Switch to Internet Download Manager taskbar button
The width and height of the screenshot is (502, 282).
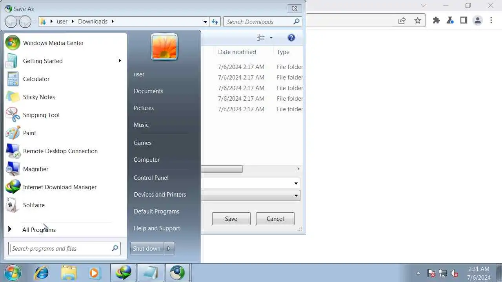coord(124,273)
